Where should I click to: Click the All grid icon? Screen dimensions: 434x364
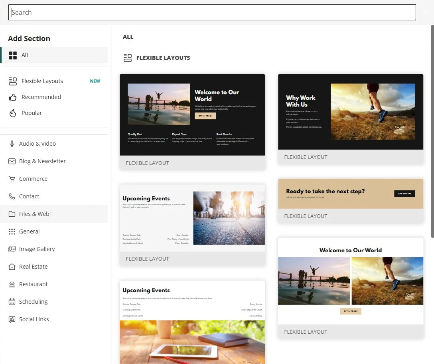click(x=13, y=55)
